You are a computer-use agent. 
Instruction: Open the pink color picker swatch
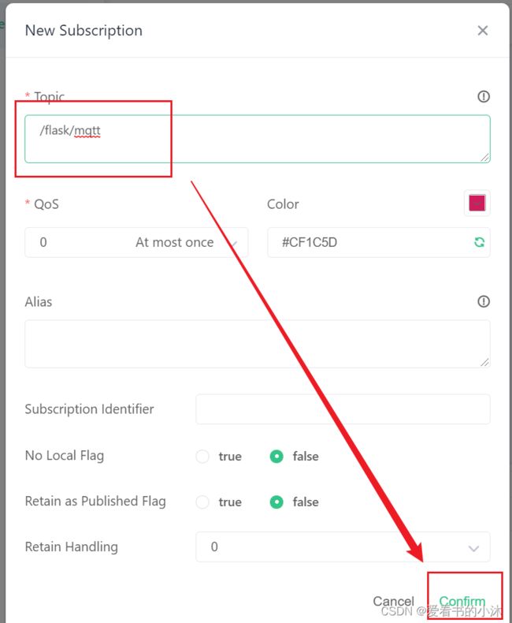(477, 203)
